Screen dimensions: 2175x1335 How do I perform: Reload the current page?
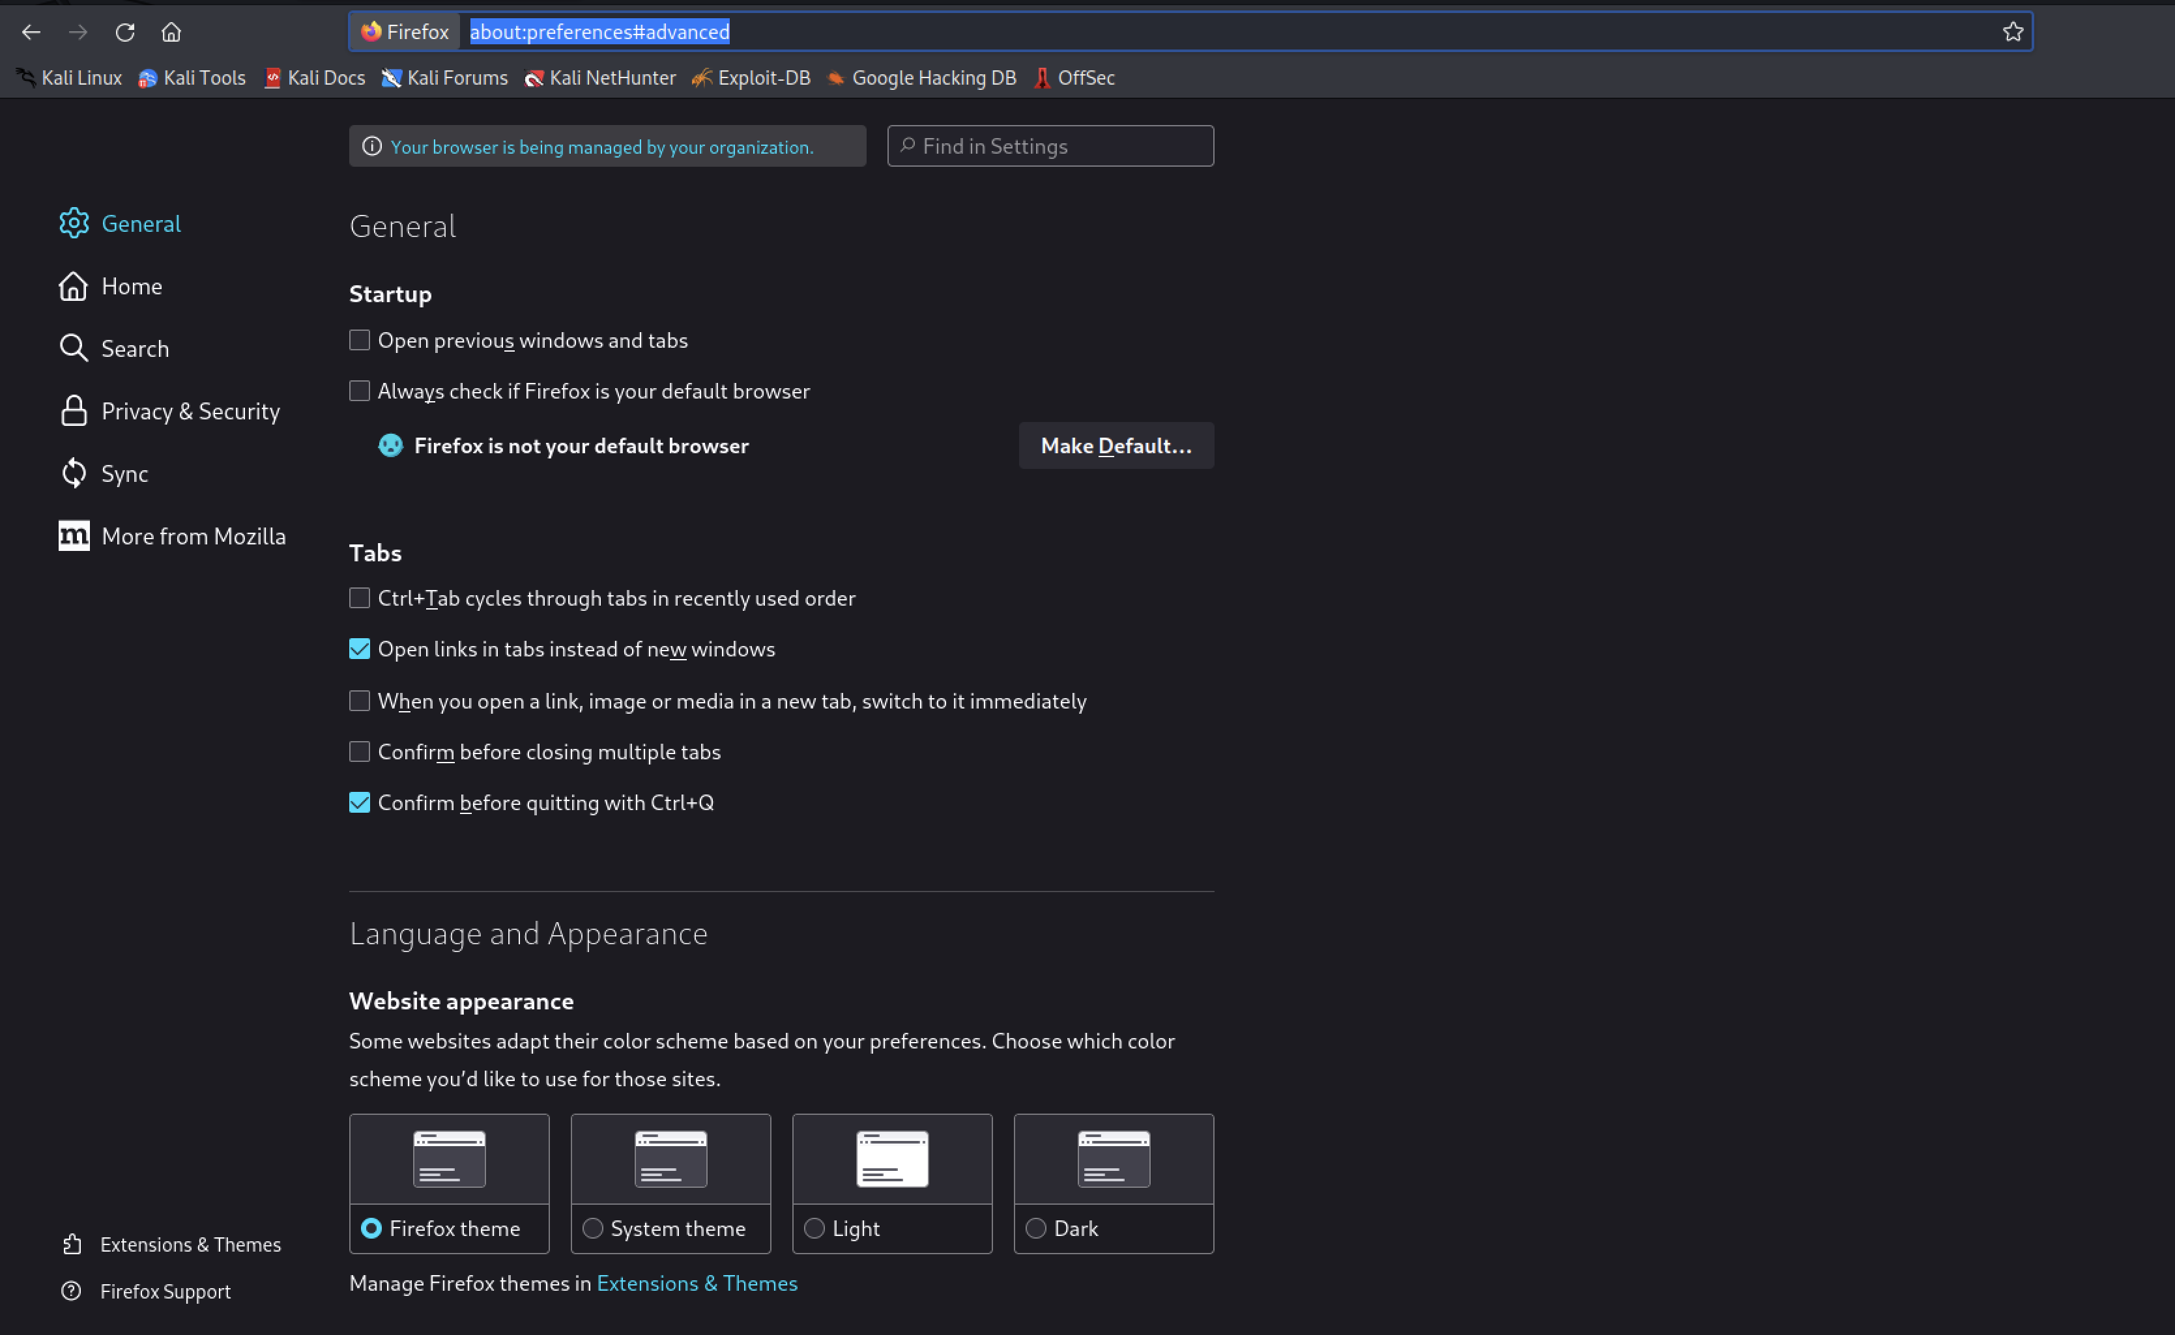coord(126,32)
